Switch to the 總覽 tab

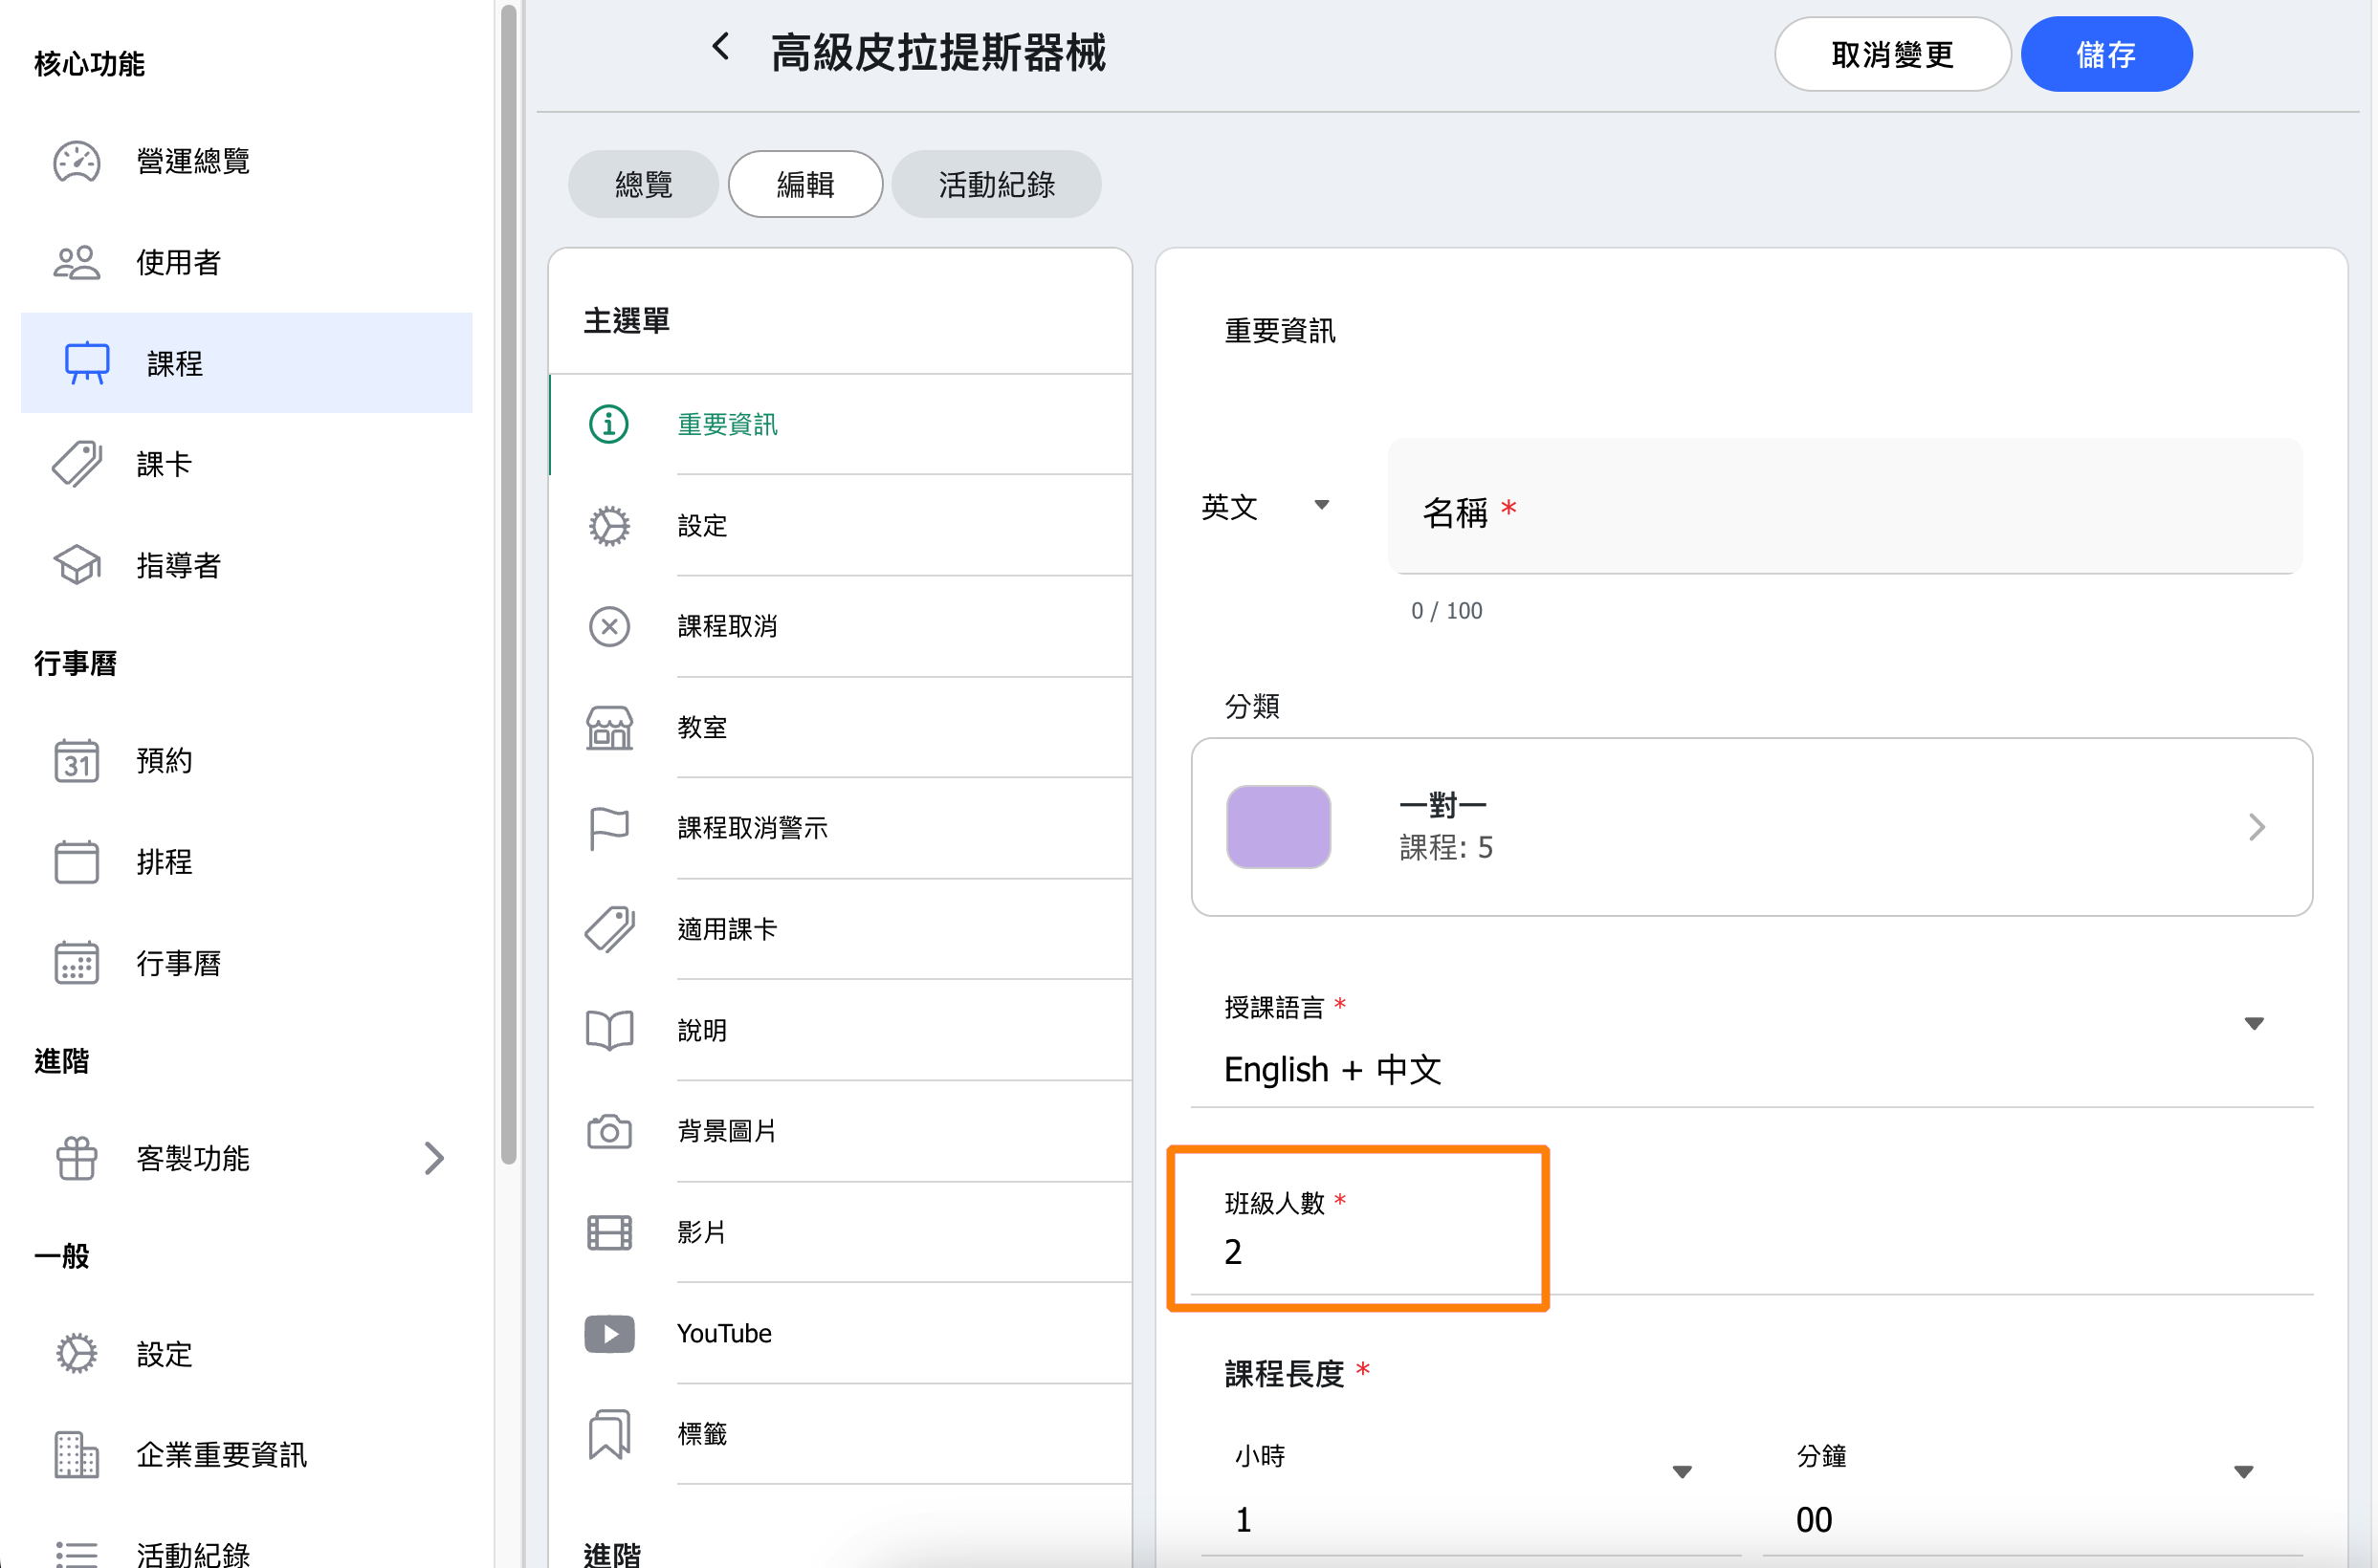pos(643,185)
